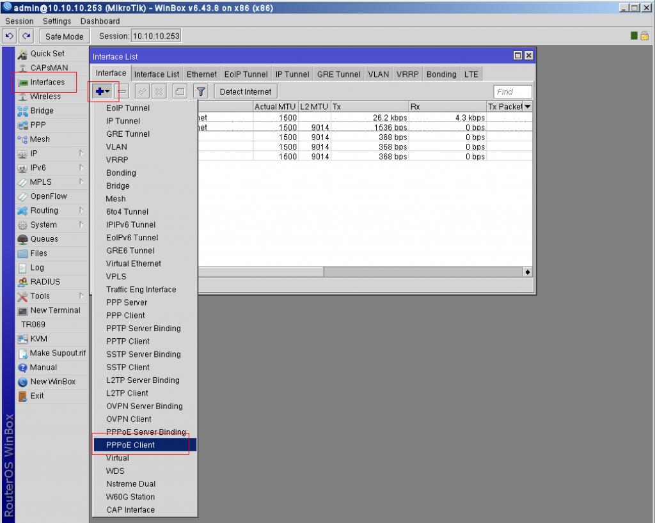Sort by the Actual MTU column header
The image size is (655, 523).
point(275,107)
